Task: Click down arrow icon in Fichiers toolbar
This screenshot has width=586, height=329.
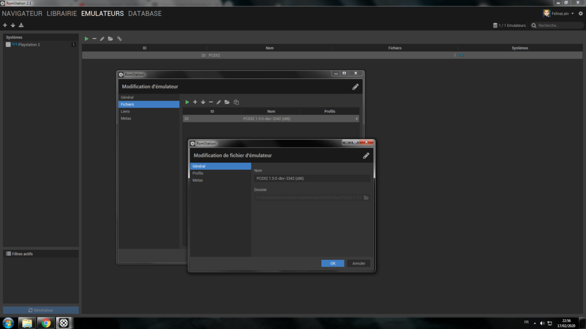Action: (x=203, y=102)
